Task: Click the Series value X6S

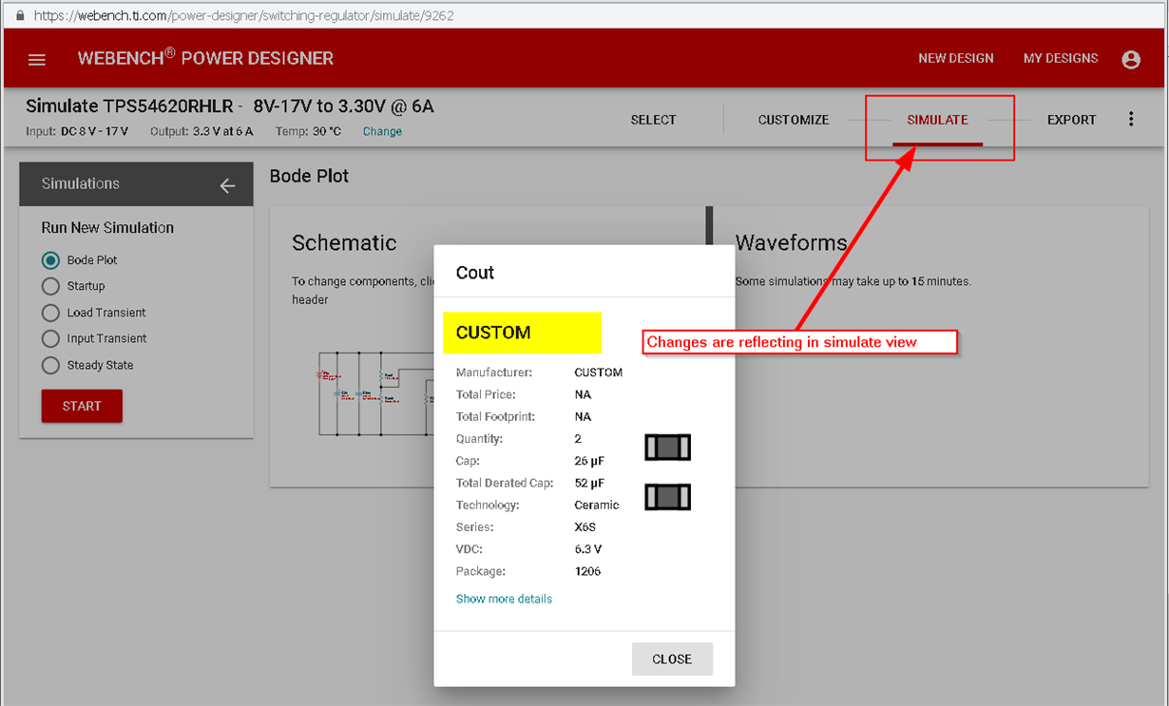Action: coord(585,527)
